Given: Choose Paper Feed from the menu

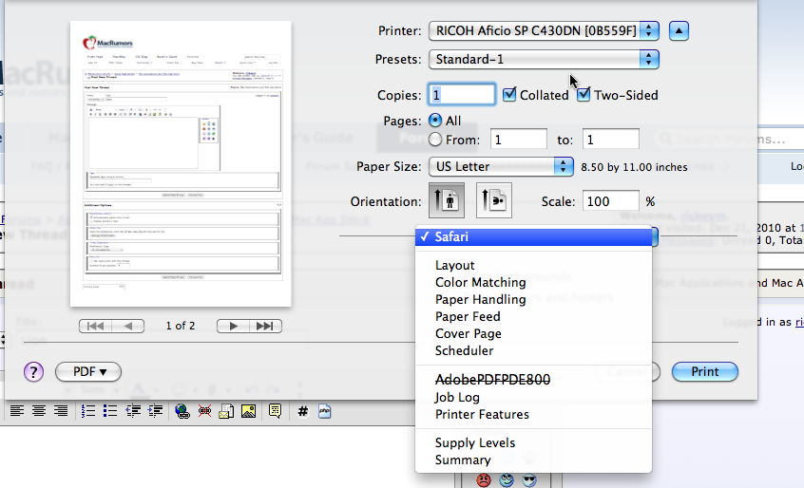Looking at the screenshot, I should 533,316.
